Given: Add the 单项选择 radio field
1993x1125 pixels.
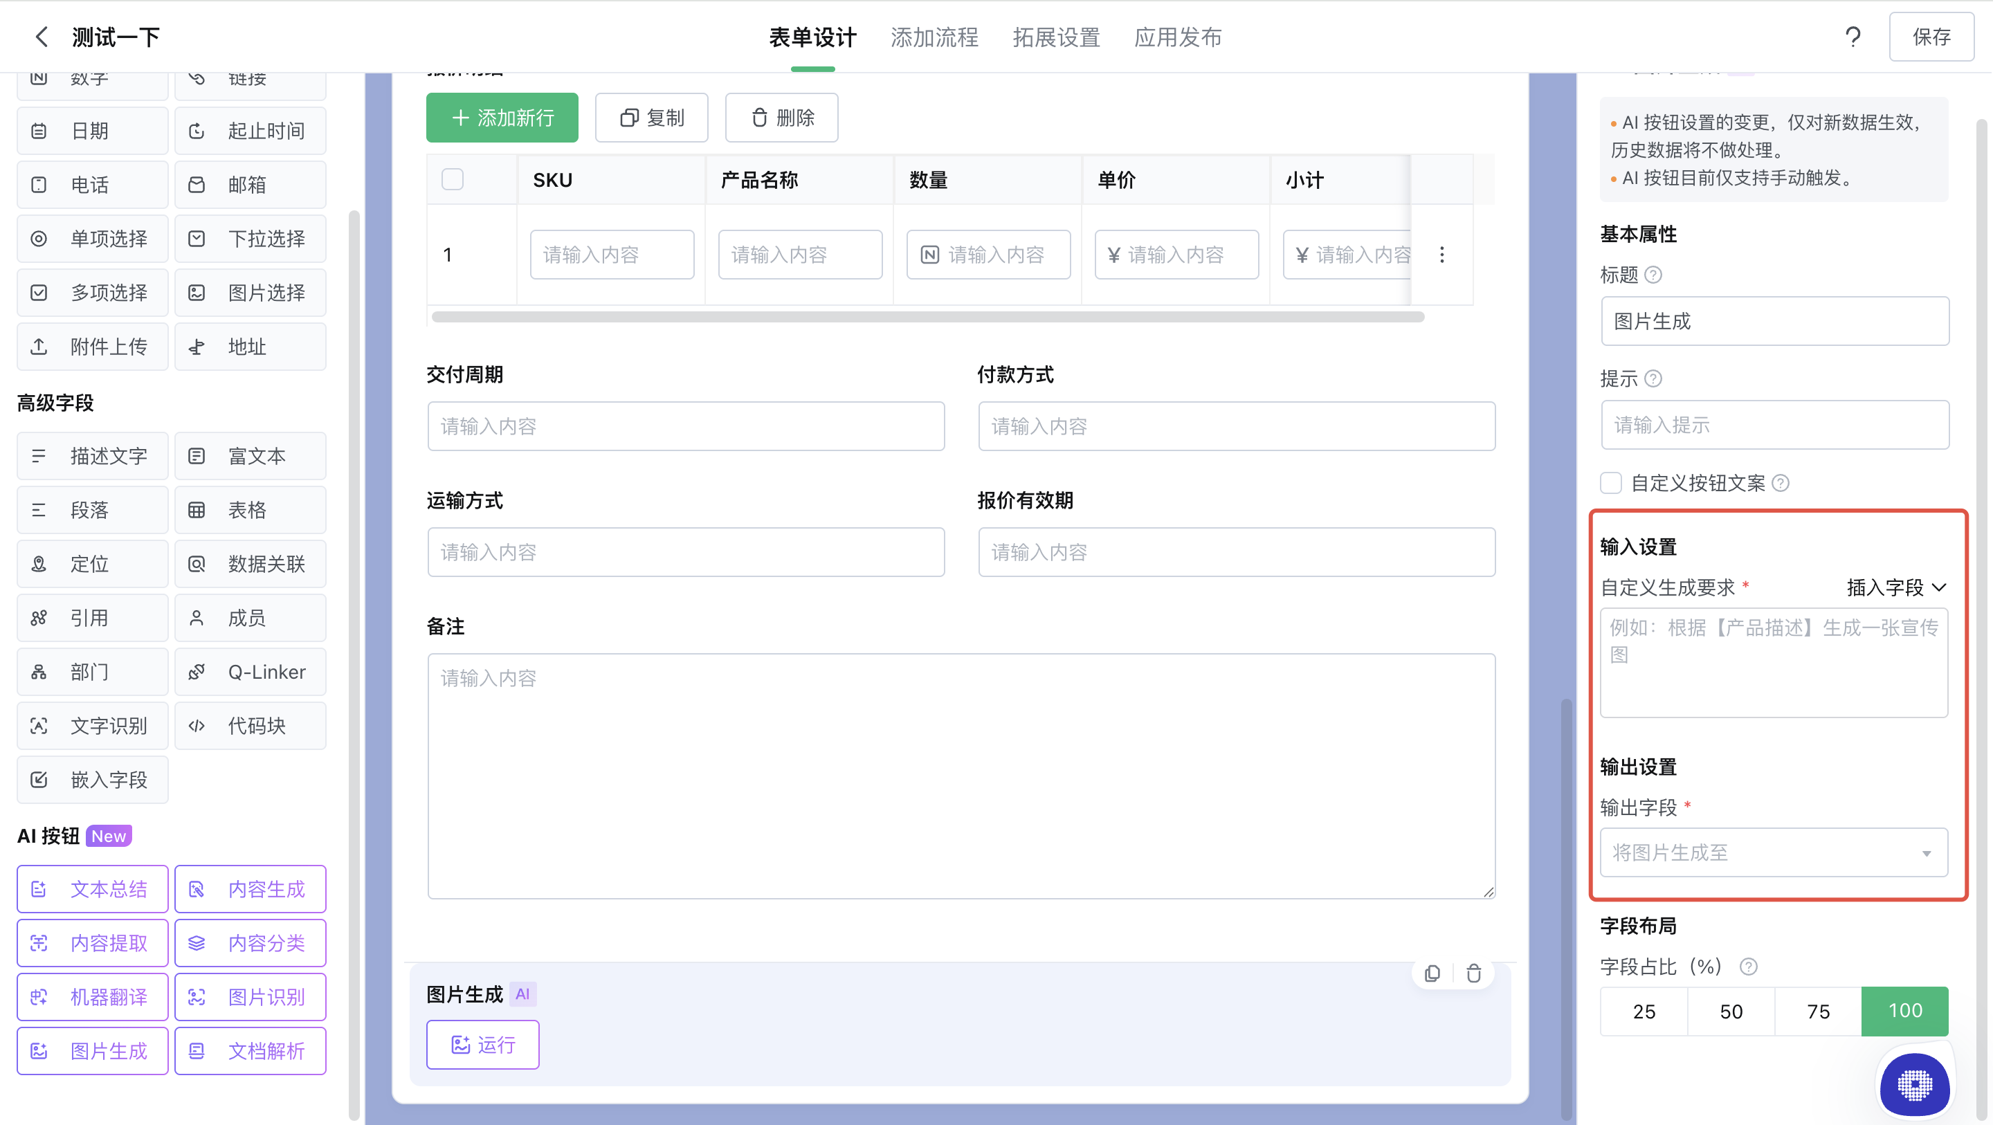Looking at the screenshot, I should click(92, 238).
